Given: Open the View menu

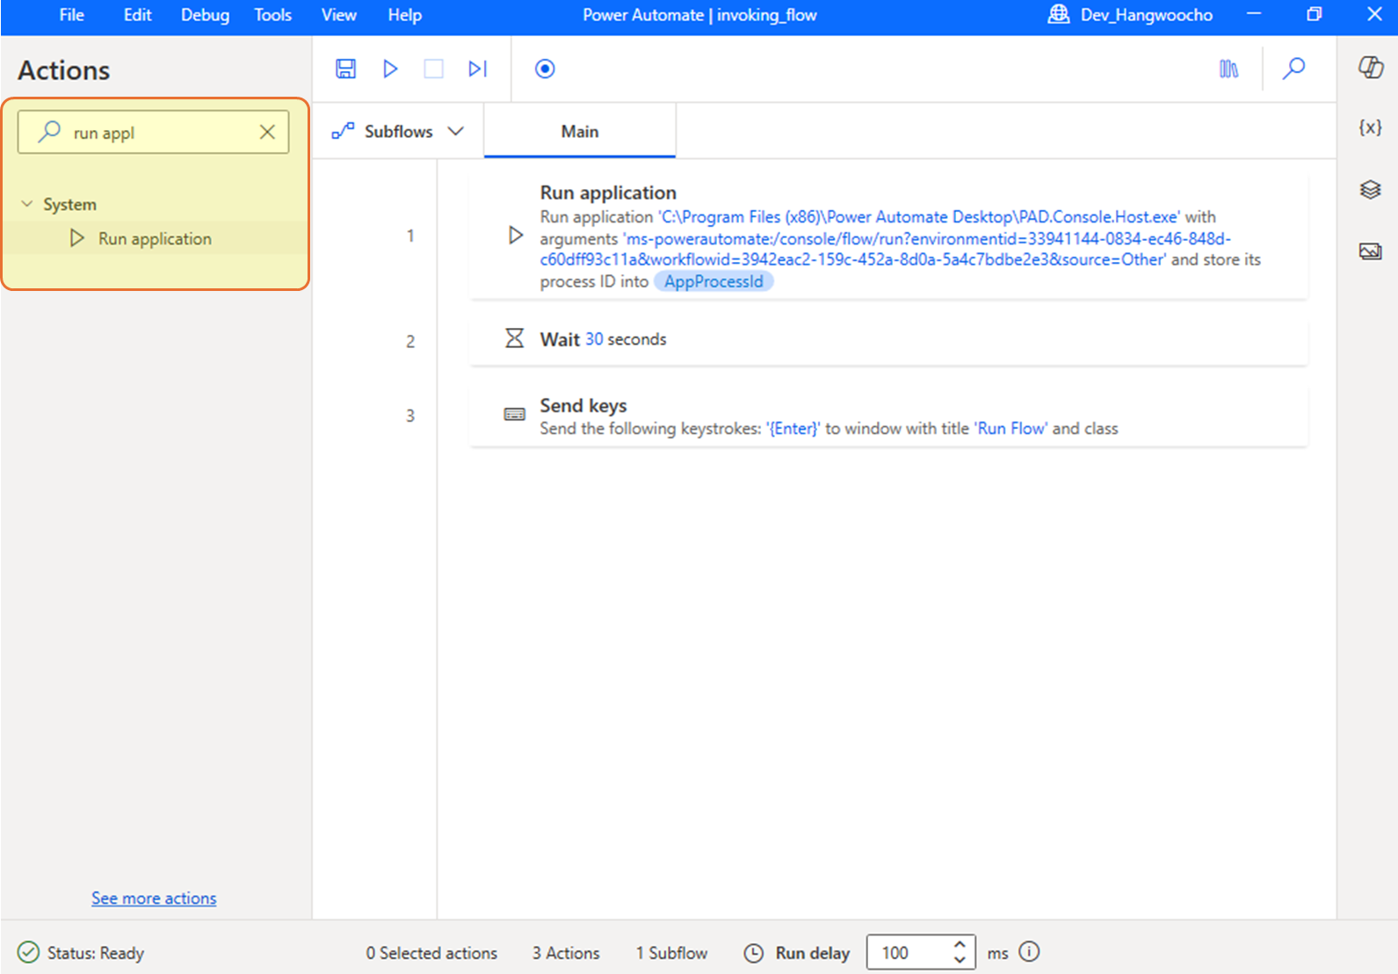Looking at the screenshot, I should (x=338, y=15).
